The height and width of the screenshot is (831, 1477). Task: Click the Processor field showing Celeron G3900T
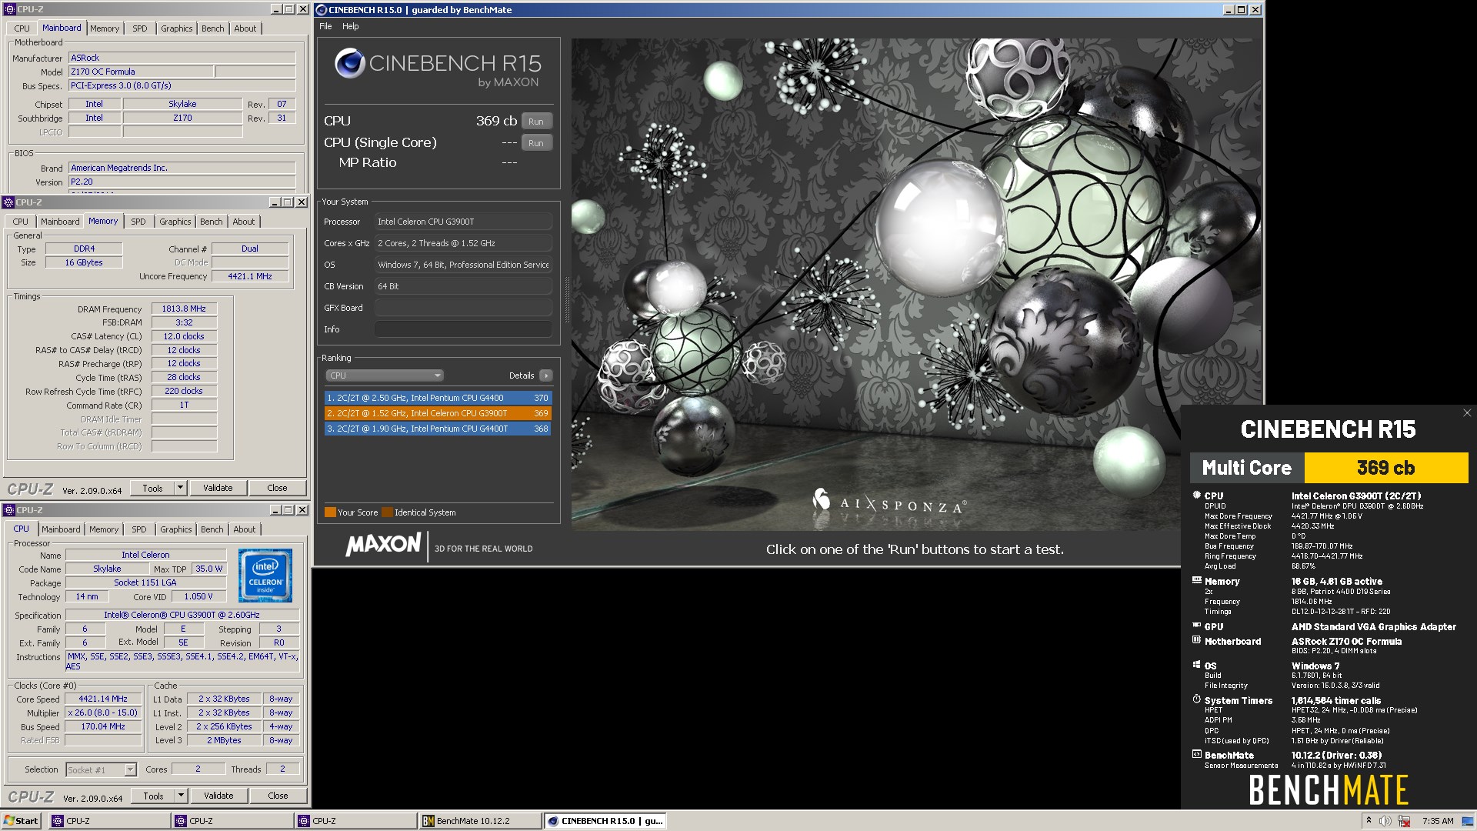tap(463, 222)
